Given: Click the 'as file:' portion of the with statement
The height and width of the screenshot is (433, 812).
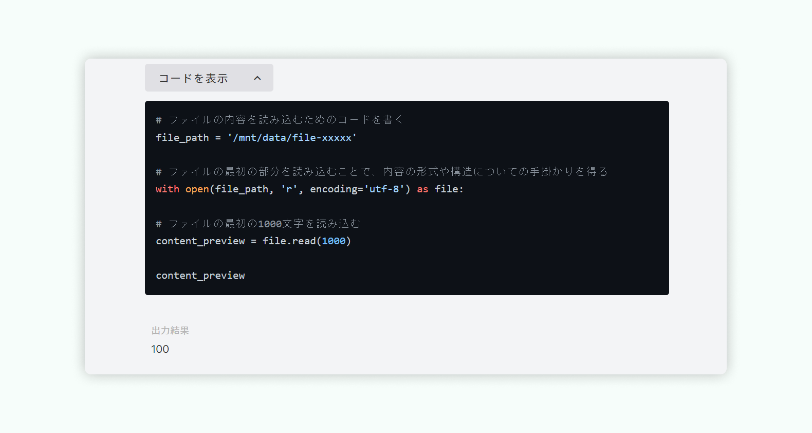Looking at the screenshot, I should point(440,189).
